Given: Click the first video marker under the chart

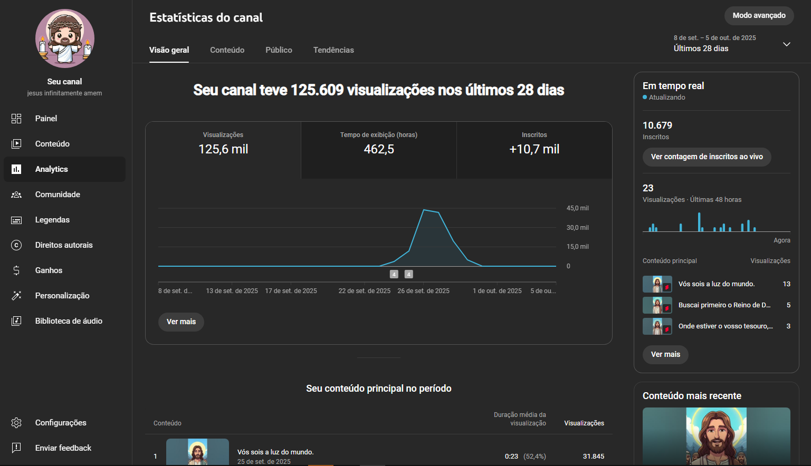Looking at the screenshot, I should 394,274.
